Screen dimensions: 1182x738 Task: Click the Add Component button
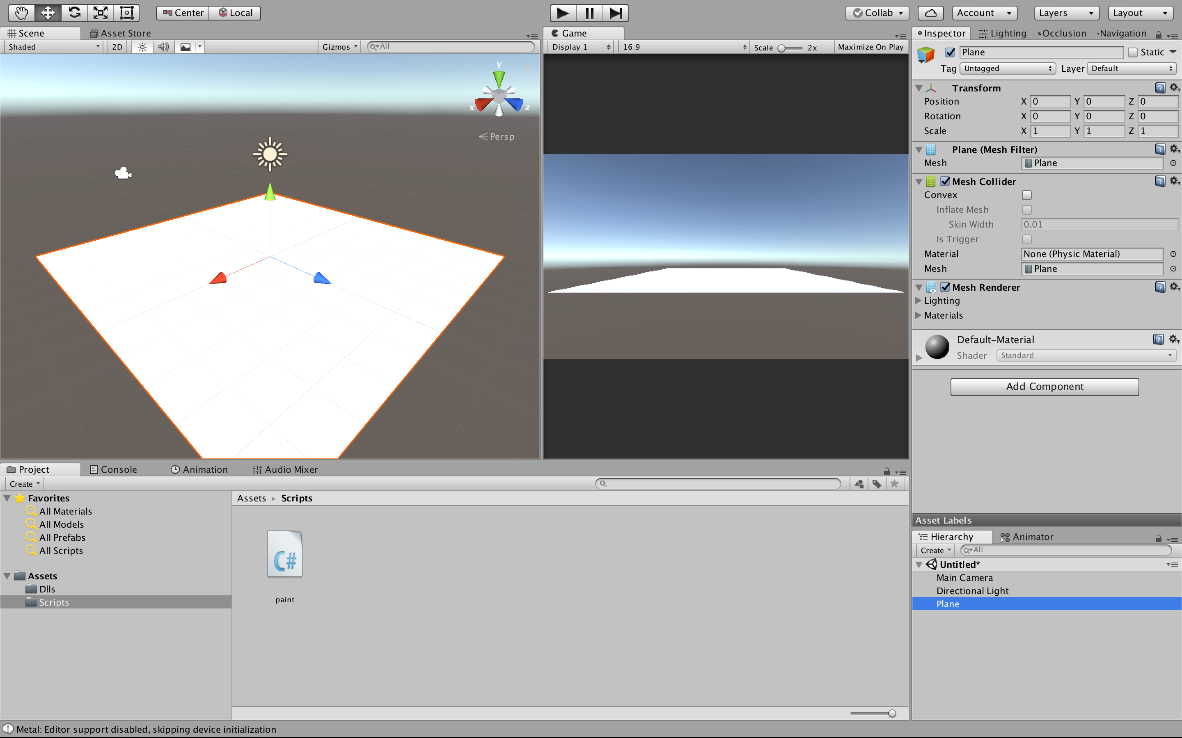pyautogui.click(x=1044, y=387)
